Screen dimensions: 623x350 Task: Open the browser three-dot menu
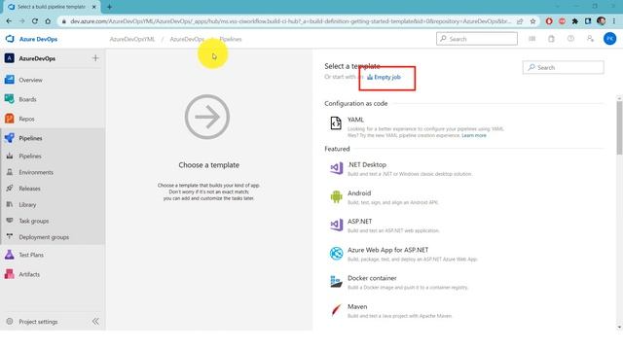click(614, 21)
